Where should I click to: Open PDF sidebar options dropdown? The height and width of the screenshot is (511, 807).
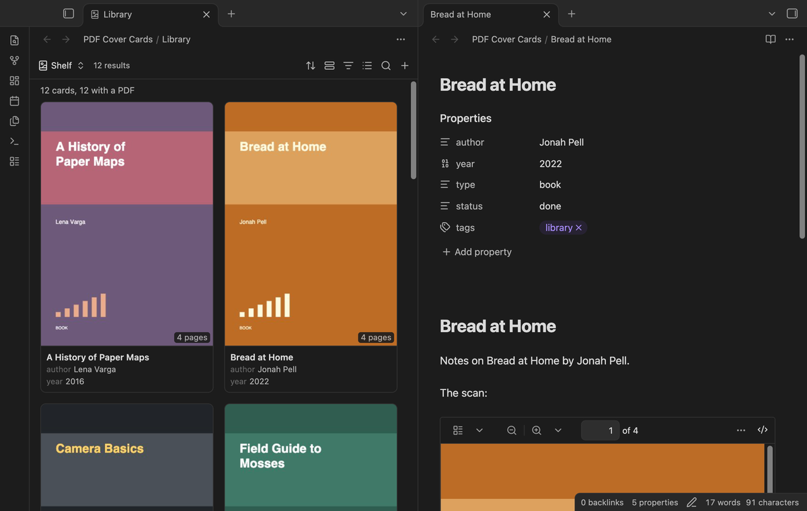479,430
